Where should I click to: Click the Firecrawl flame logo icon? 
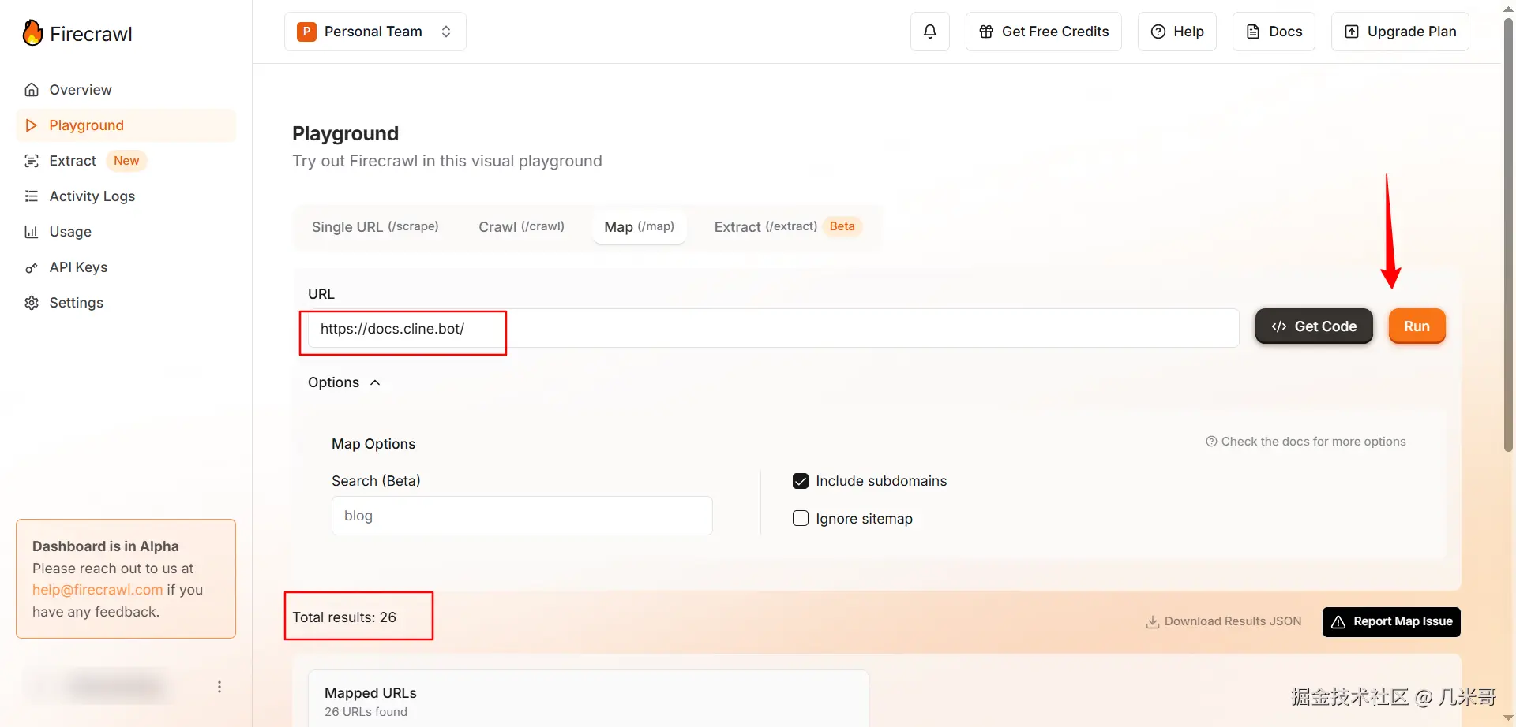[x=32, y=33]
